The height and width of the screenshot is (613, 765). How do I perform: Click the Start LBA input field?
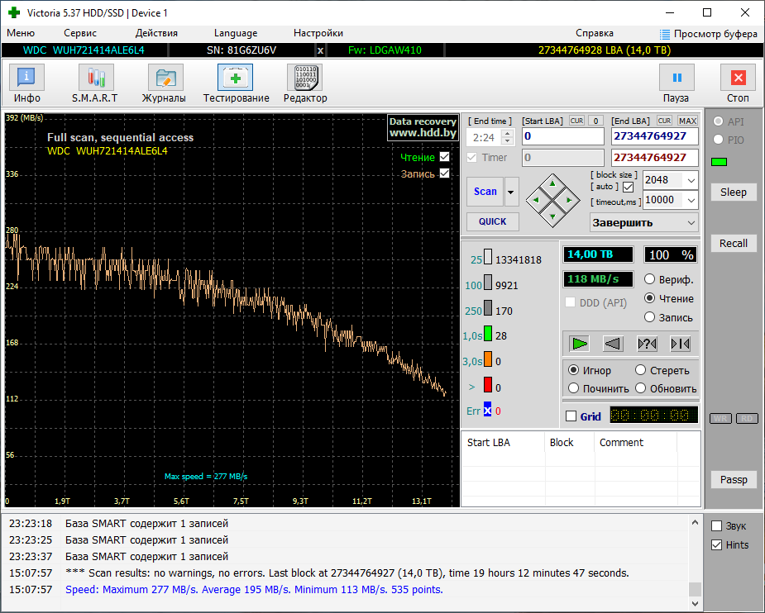pos(562,136)
